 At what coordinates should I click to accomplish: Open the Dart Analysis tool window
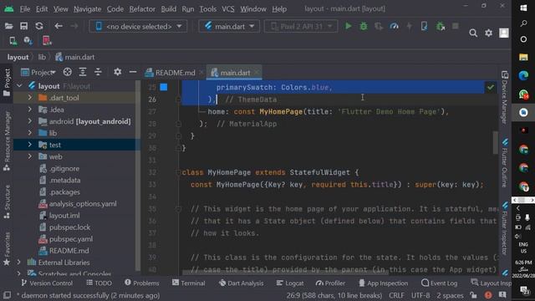pos(242,283)
